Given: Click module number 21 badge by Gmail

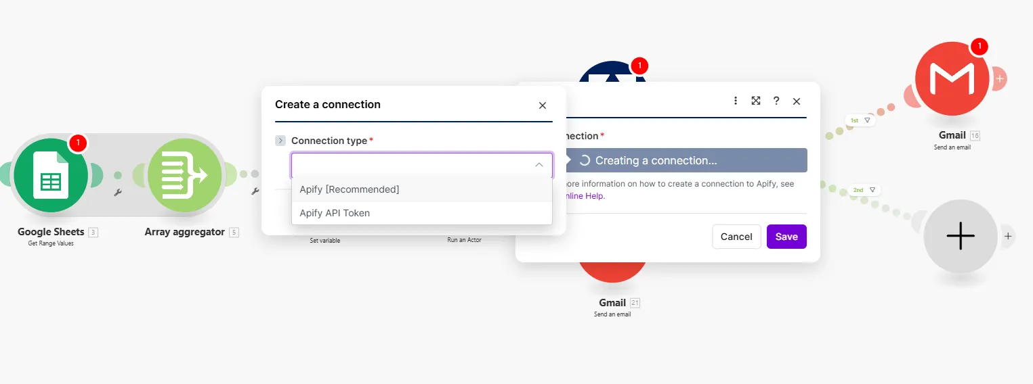Looking at the screenshot, I should click(x=635, y=303).
